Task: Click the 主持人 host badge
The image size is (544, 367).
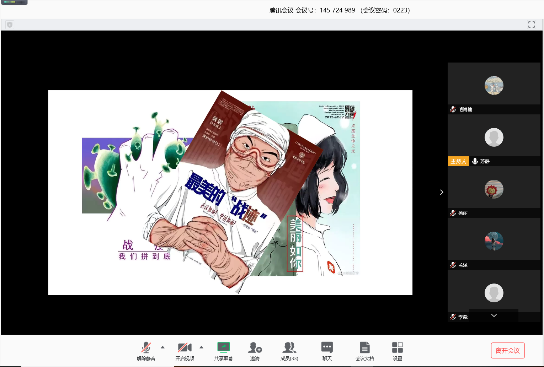Action: point(459,161)
